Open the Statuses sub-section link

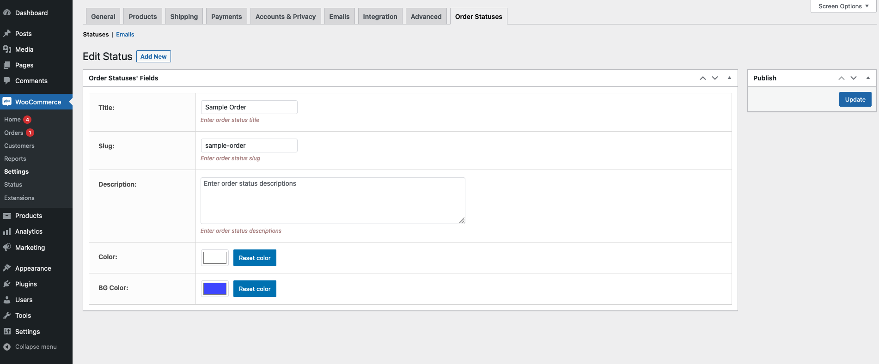[x=96, y=34]
